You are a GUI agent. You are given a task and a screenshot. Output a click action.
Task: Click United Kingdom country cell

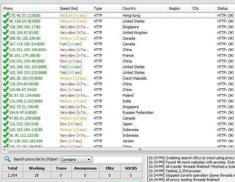point(135,33)
